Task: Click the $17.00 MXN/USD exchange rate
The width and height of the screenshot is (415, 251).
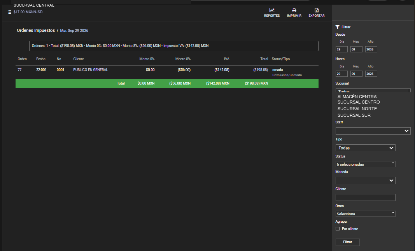Action: tap(28, 12)
